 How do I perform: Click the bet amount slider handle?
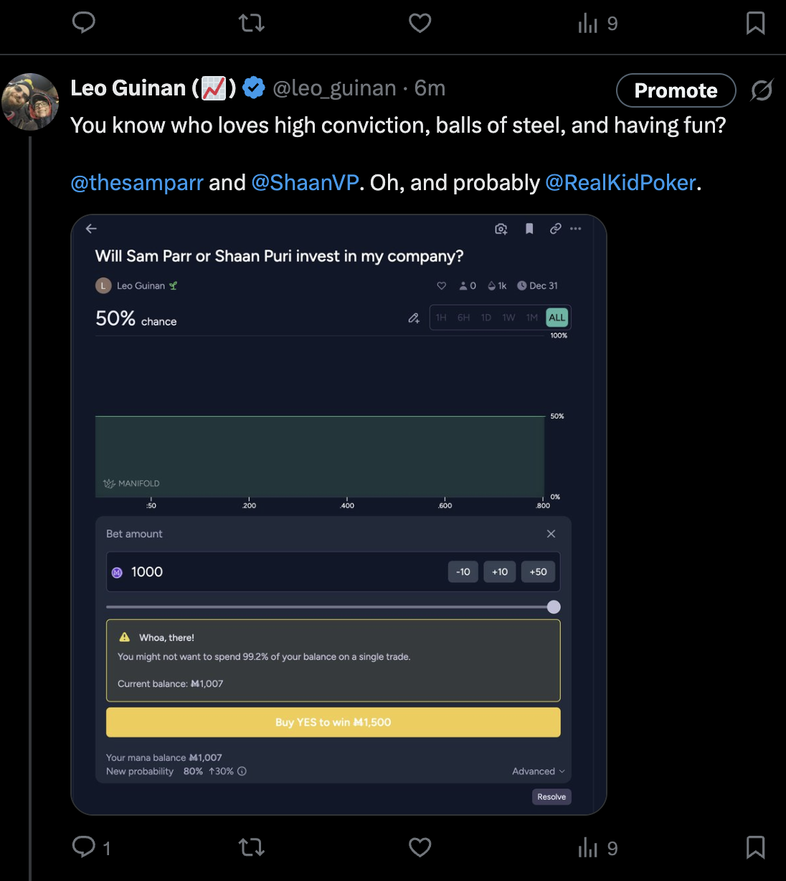[x=554, y=607]
